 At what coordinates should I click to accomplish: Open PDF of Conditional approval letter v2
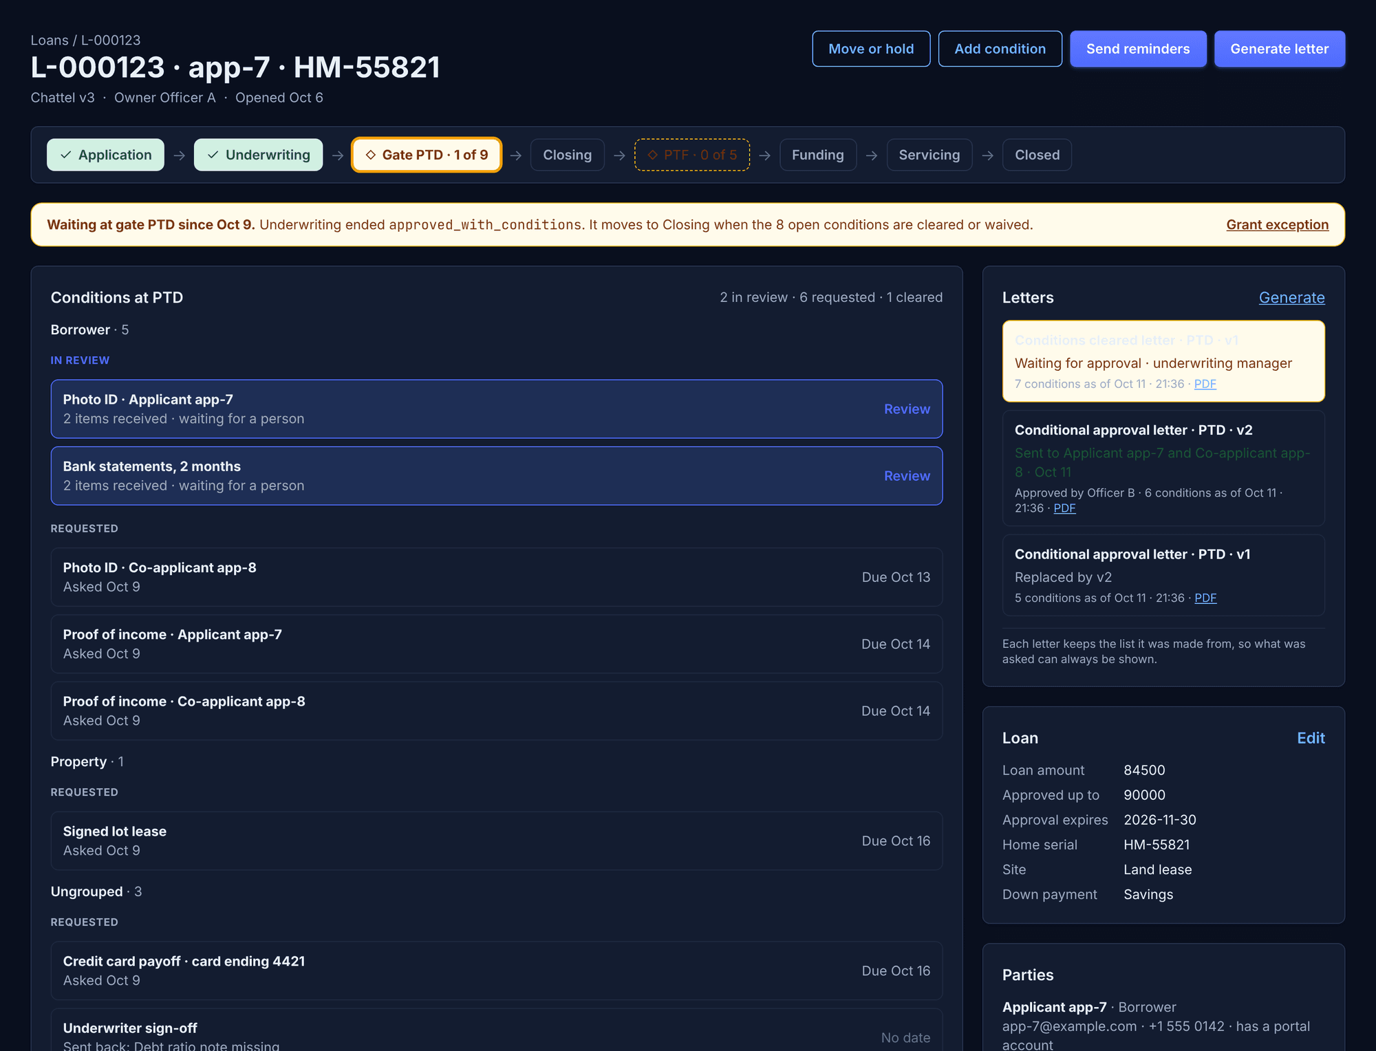[1064, 508]
